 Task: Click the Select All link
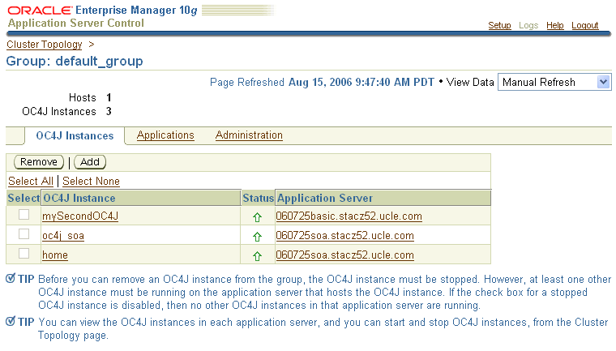[x=31, y=182]
